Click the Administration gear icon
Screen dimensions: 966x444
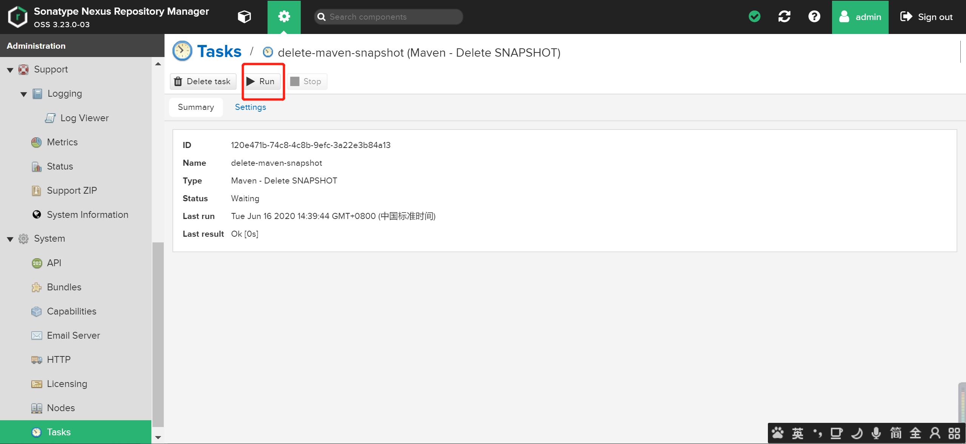(x=284, y=17)
